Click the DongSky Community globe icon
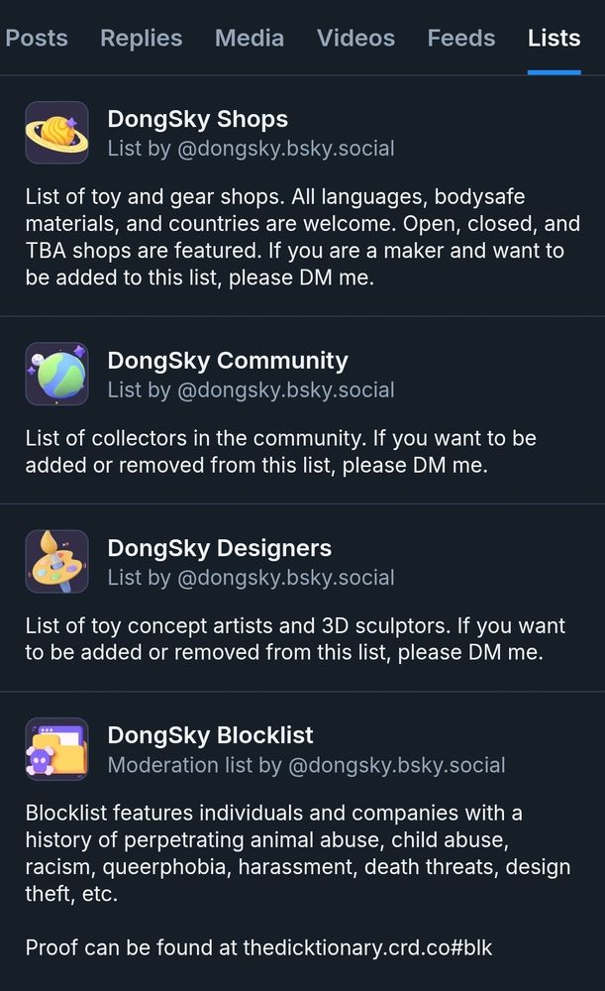 pyautogui.click(x=56, y=375)
